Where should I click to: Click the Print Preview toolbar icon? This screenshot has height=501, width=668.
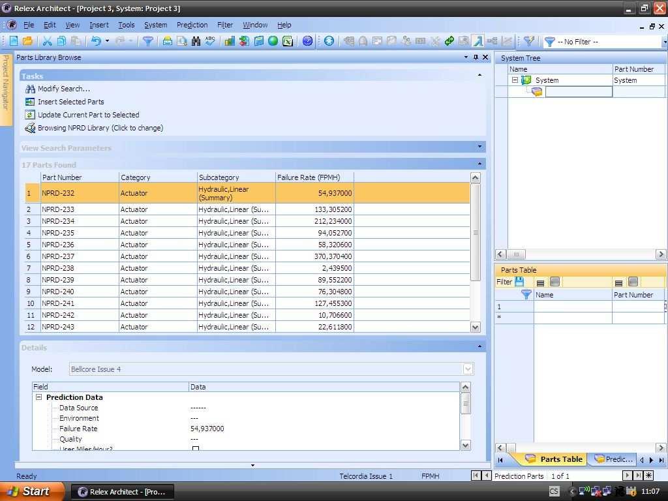(182, 41)
